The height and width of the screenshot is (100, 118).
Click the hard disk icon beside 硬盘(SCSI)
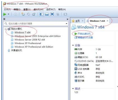76,57
